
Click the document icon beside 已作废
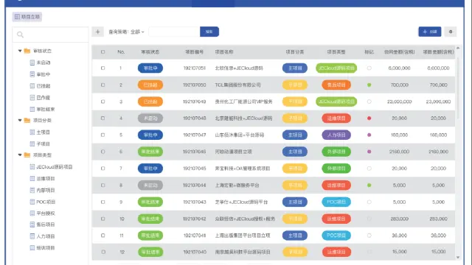pos(32,98)
